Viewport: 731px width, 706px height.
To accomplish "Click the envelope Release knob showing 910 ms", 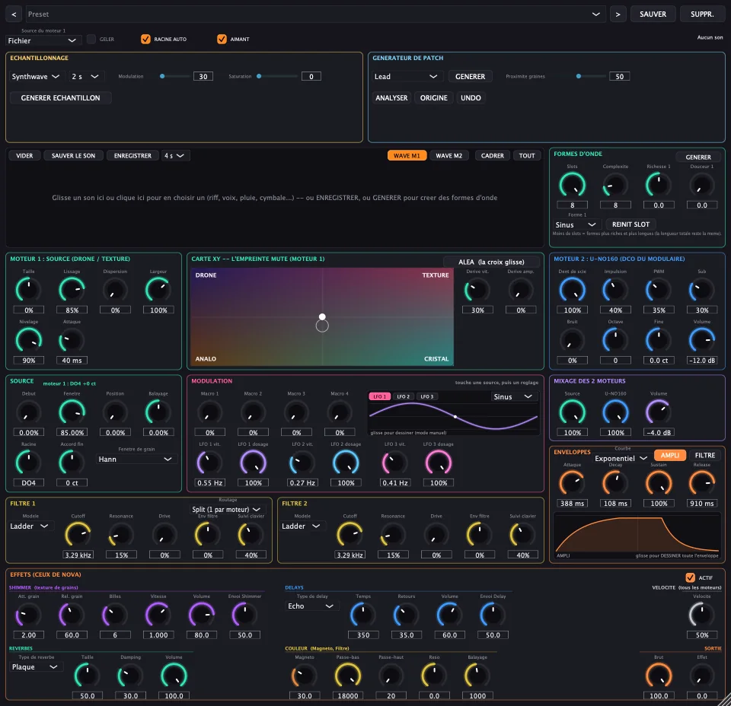I will click(x=701, y=483).
